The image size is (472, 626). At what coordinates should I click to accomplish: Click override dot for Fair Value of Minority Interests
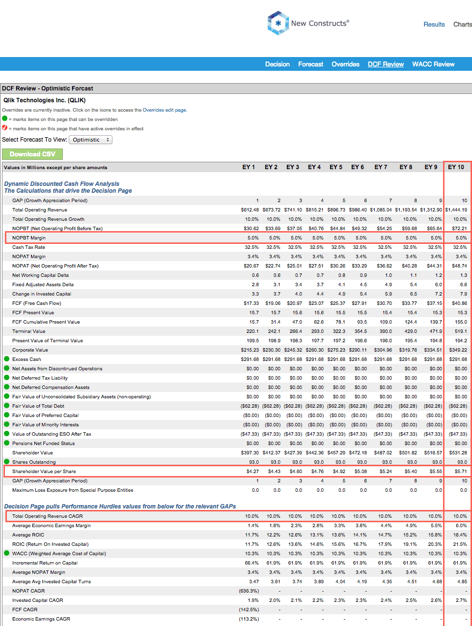coord(7,424)
